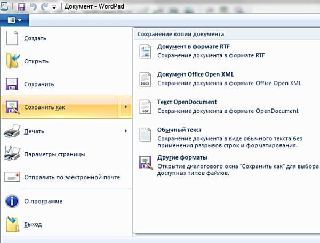The height and width of the screenshot is (243, 320).
Task: Expand the Печать submenu arrow
Action: (x=126, y=131)
